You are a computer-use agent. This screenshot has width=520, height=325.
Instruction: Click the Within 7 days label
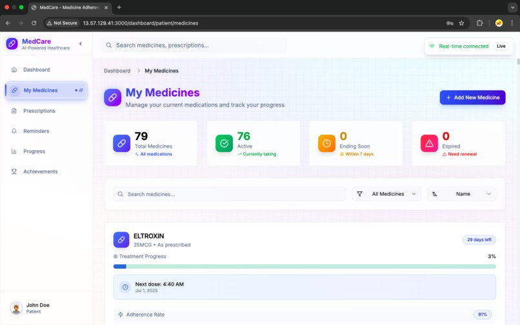pyautogui.click(x=359, y=154)
